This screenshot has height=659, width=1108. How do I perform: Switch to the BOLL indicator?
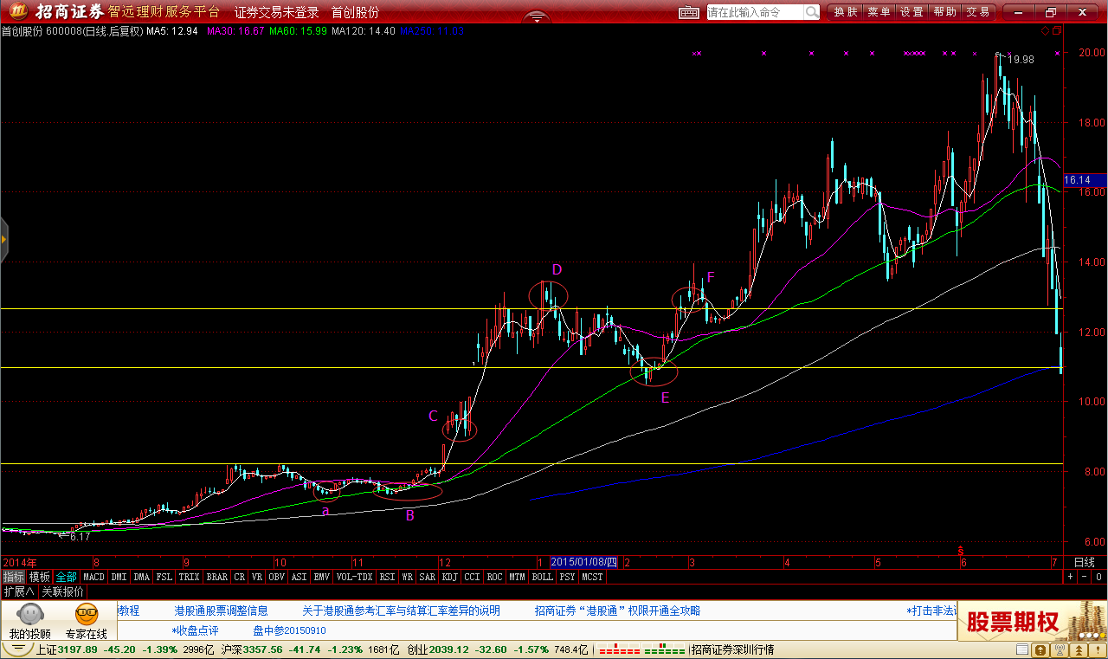[x=543, y=577]
